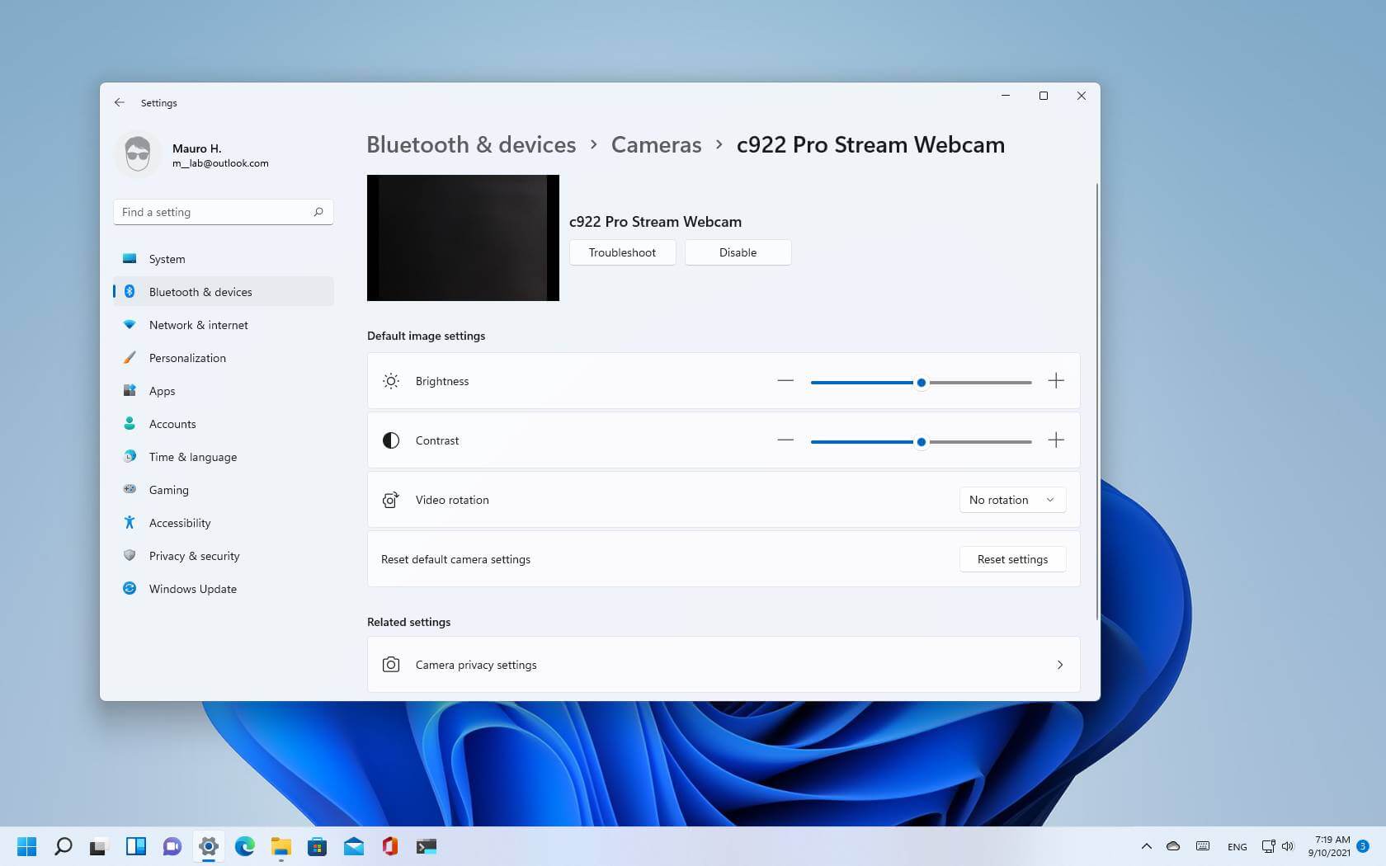The image size is (1386, 866).
Task: Go back to Bluetooth & devices breadcrumb
Action: 471,144
